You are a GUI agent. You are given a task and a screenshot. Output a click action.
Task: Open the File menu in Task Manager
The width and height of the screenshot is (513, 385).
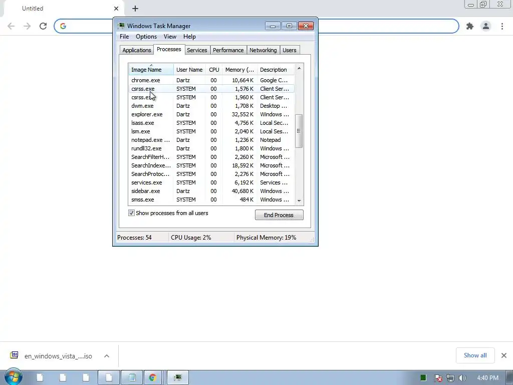(124, 37)
